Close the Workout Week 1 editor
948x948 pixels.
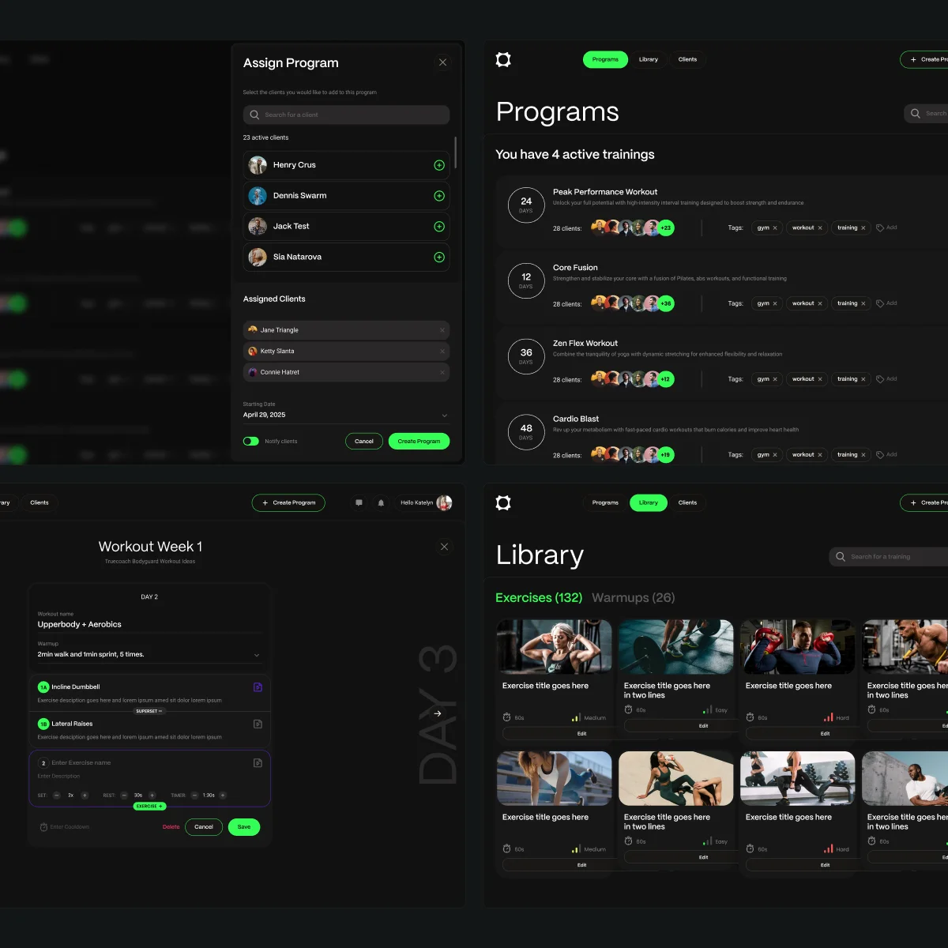[x=444, y=547]
